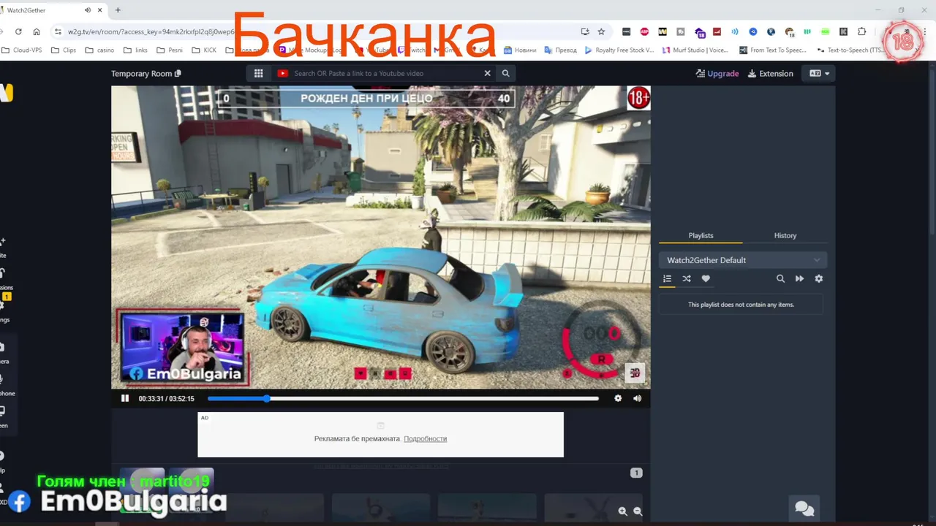Toggle playlist shuffle
Viewport: 936px width, 526px height.
point(687,278)
